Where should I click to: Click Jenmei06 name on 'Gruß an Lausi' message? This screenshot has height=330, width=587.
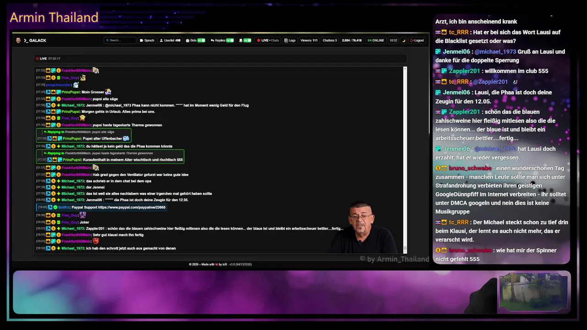click(x=456, y=52)
